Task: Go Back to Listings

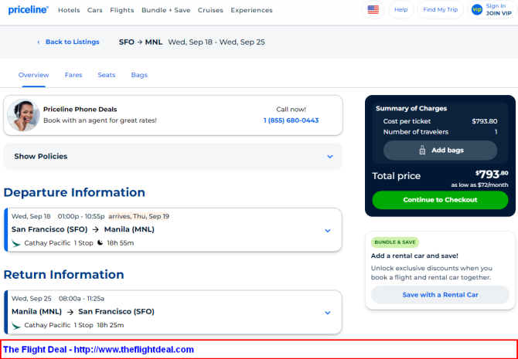Action: click(73, 42)
